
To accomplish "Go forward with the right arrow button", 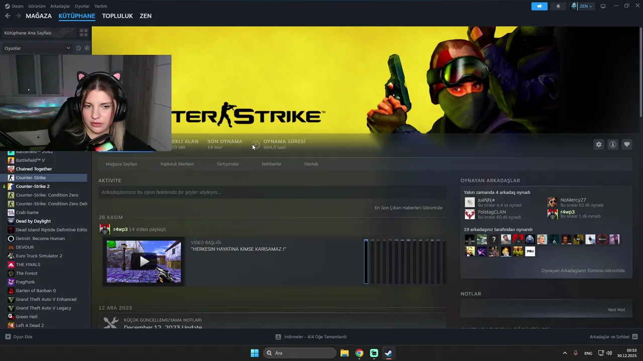I will click(x=18, y=16).
